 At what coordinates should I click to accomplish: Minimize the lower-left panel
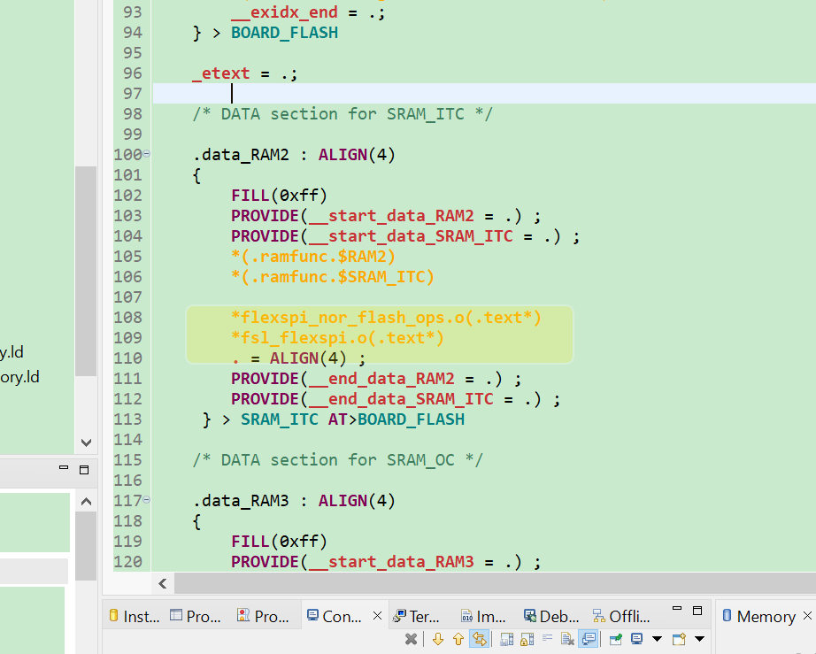64,468
